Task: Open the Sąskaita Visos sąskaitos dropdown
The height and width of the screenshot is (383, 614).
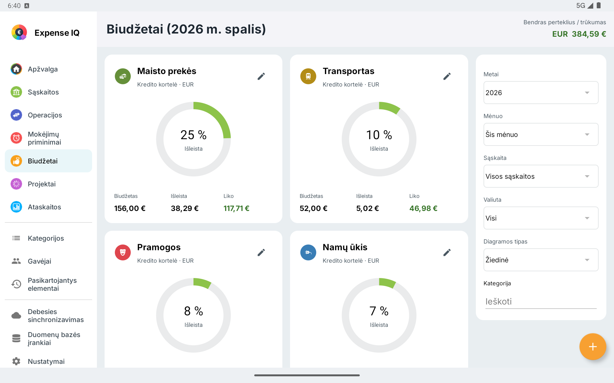Action: click(541, 176)
